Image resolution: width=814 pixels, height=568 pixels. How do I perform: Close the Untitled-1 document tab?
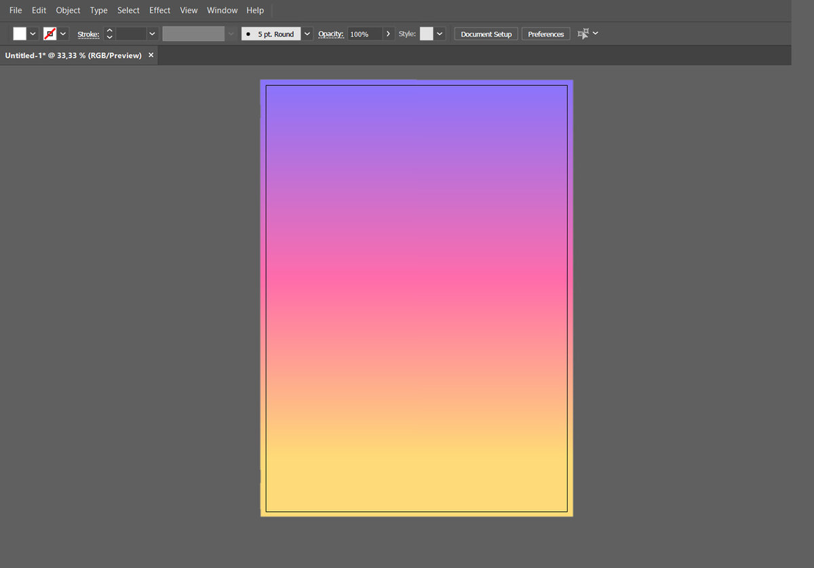pyautogui.click(x=151, y=55)
